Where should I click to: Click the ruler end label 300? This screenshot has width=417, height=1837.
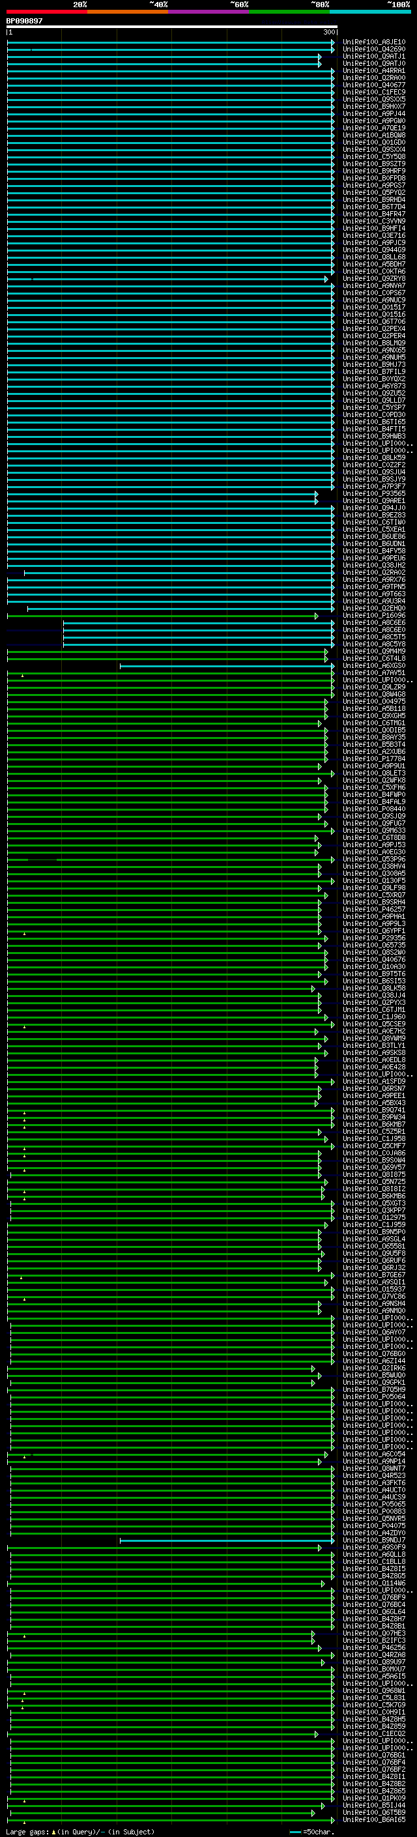click(329, 33)
